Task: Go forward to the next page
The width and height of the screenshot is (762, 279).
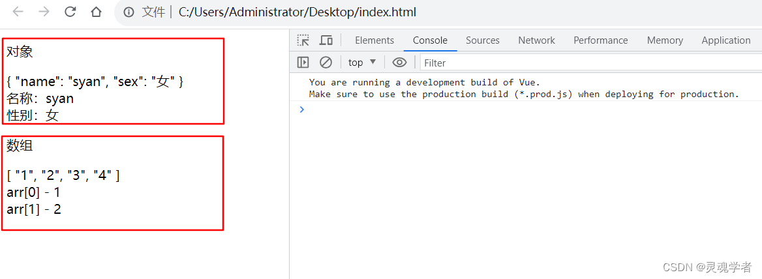Action: tap(44, 12)
